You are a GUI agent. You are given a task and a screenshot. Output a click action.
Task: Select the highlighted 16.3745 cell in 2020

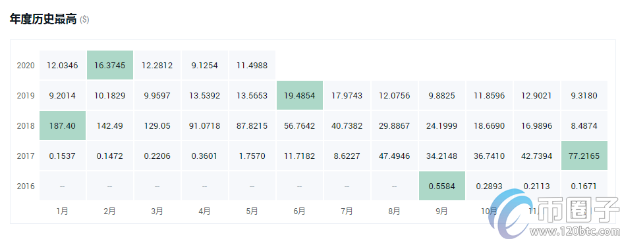tap(109, 65)
